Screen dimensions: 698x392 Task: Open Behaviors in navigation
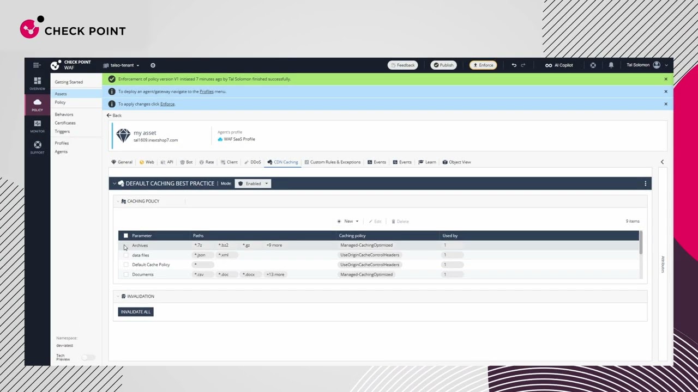pos(64,115)
